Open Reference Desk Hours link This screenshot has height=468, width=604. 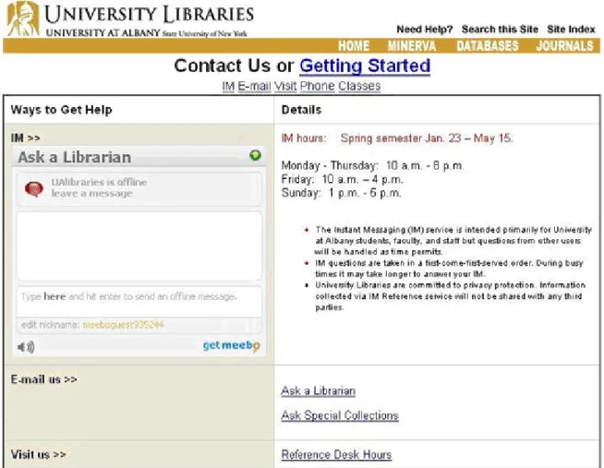pyautogui.click(x=336, y=454)
